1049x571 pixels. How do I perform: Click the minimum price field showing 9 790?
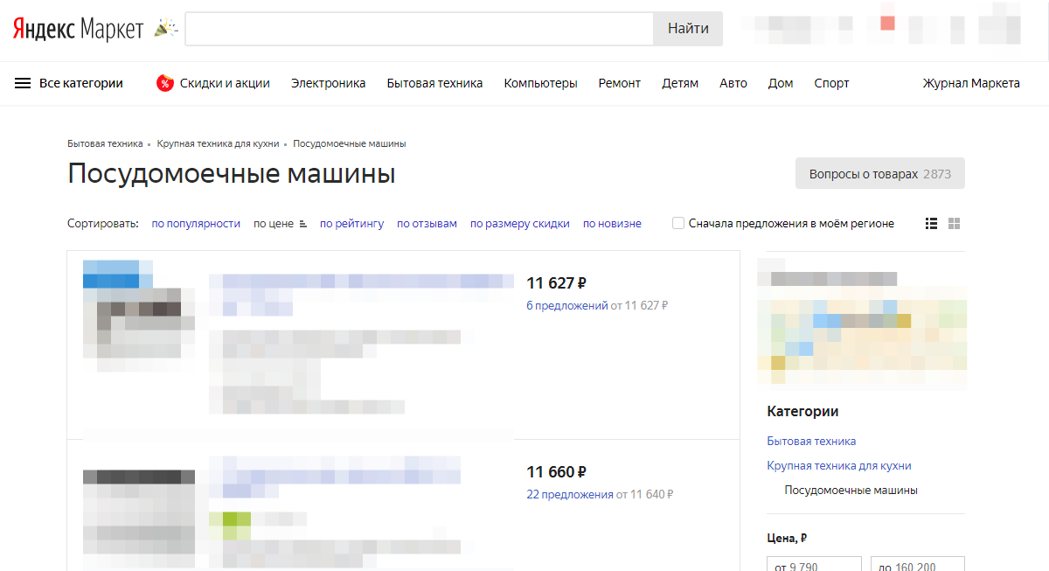coord(813,565)
